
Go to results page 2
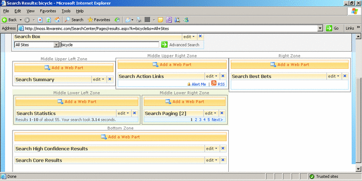click(x=196, y=120)
